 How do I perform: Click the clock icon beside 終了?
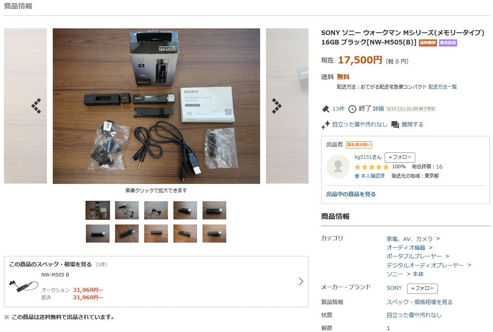tap(352, 109)
